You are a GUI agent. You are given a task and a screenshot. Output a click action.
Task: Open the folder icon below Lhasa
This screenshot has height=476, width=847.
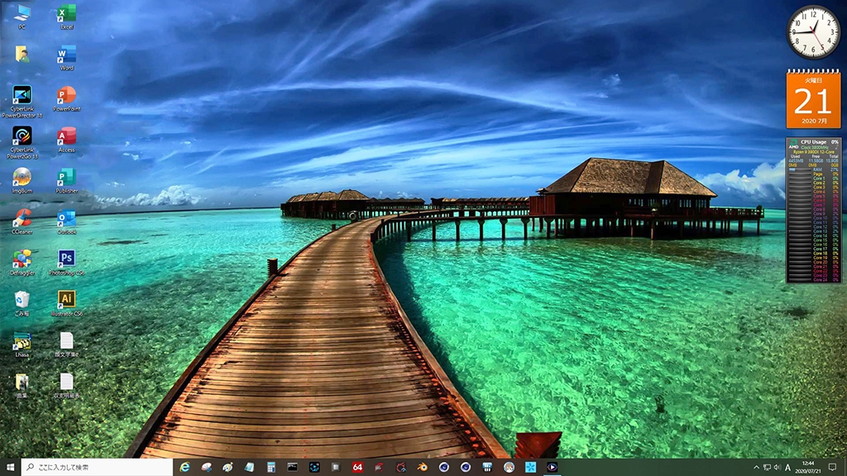(x=22, y=385)
